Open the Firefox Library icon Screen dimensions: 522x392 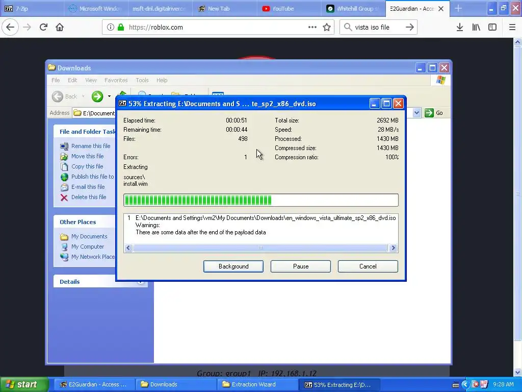[x=476, y=27]
